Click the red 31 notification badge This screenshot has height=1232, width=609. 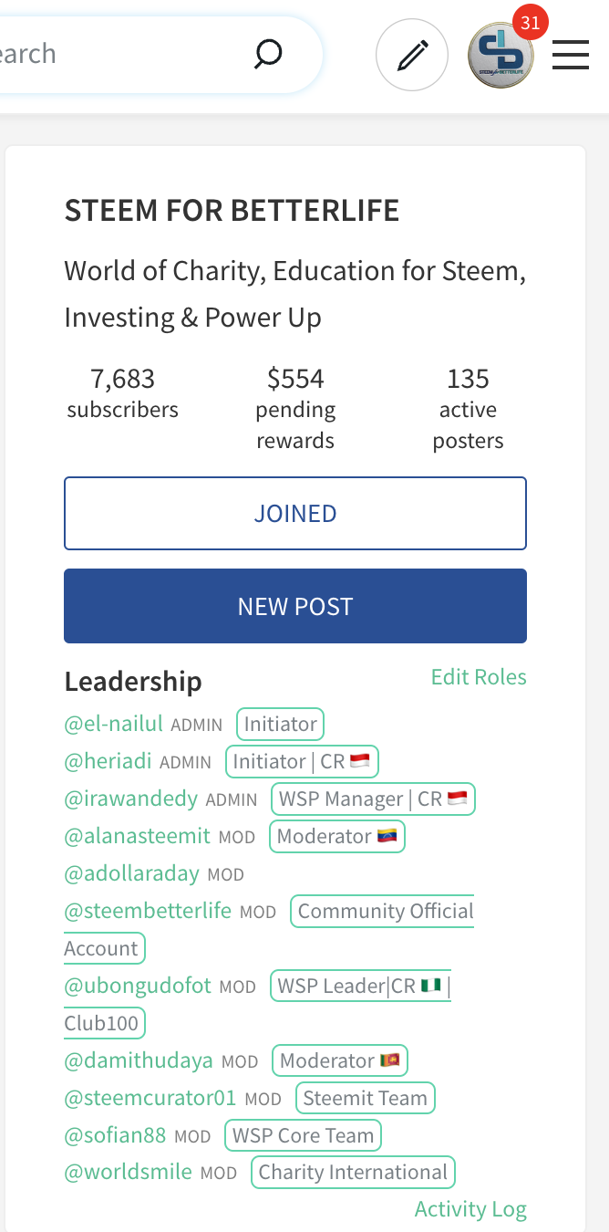click(x=530, y=22)
